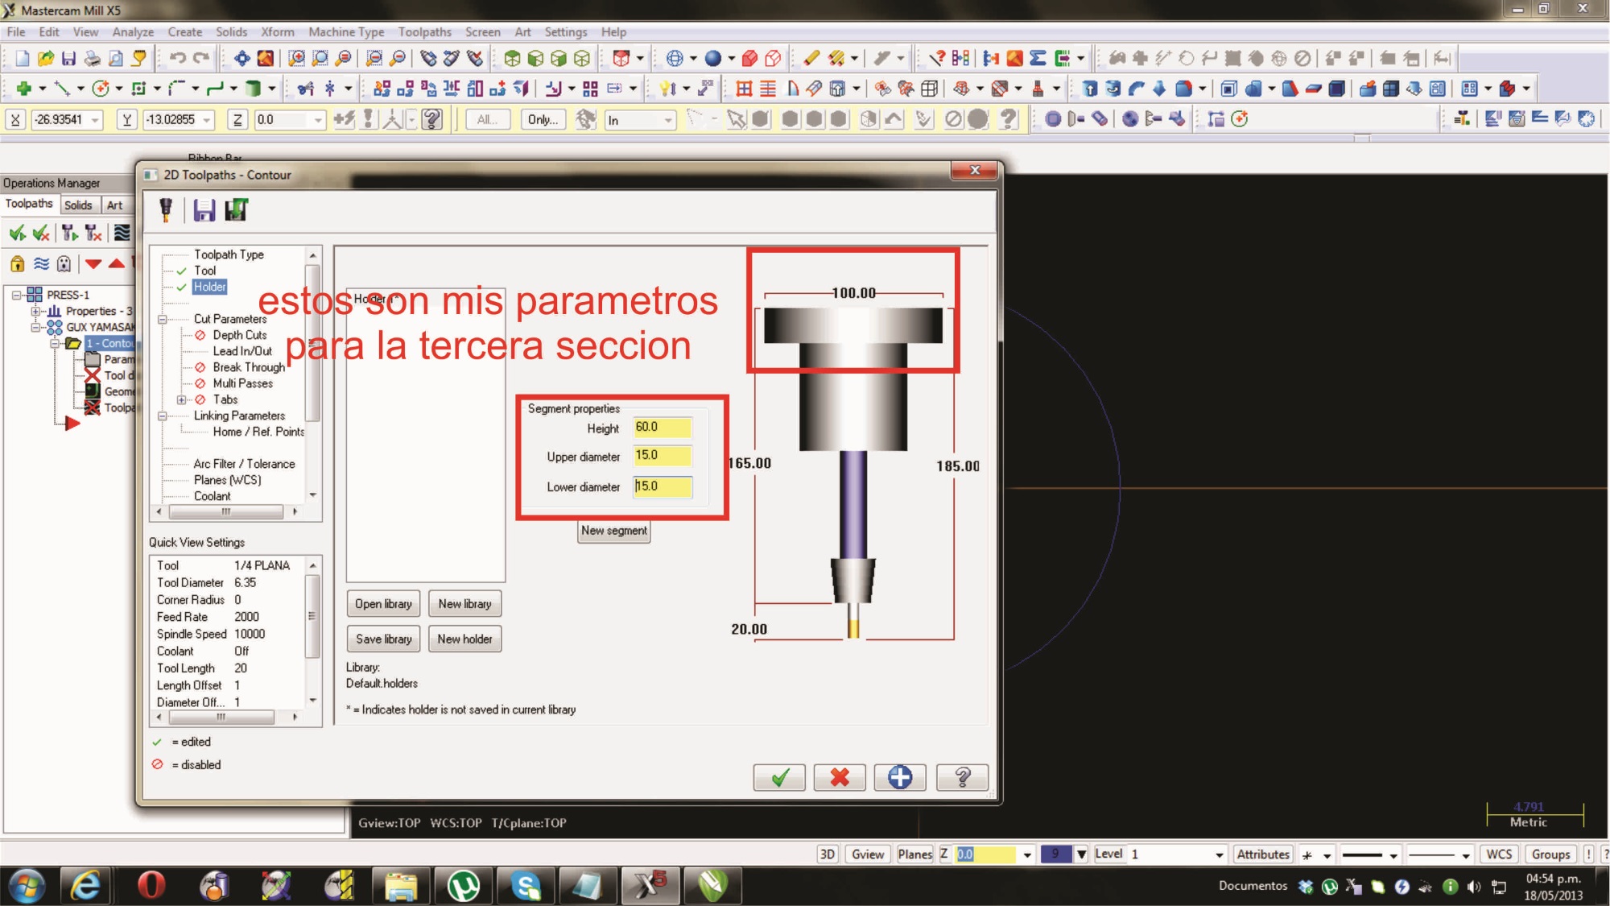This screenshot has width=1610, height=906.
Task: Open uTorrent from Windows taskbar
Action: tap(464, 886)
